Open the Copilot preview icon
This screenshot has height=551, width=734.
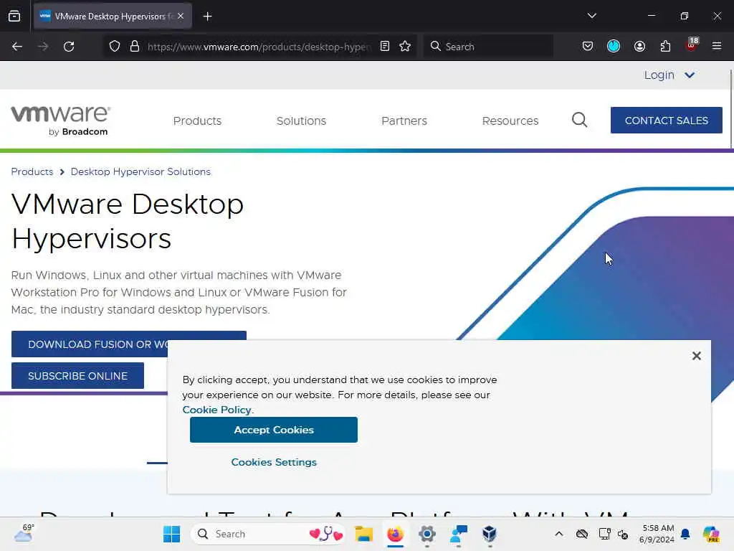(711, 534)
